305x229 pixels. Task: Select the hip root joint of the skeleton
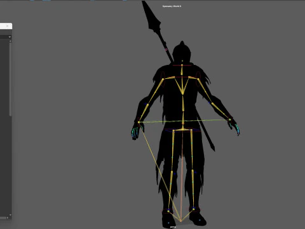click(183, 129)
